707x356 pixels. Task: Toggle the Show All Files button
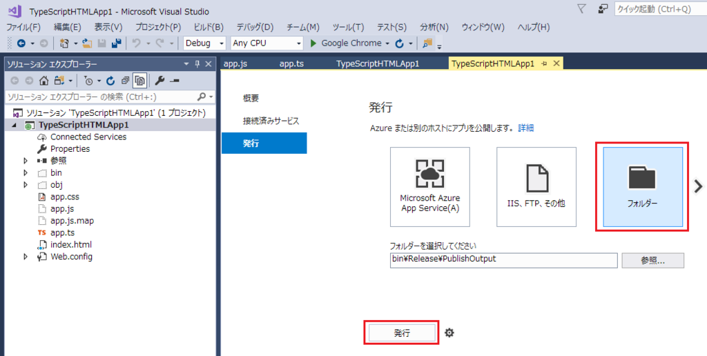pyautogui.click(x=140, y=81)
